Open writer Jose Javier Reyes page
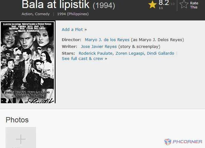 point(99,46)
